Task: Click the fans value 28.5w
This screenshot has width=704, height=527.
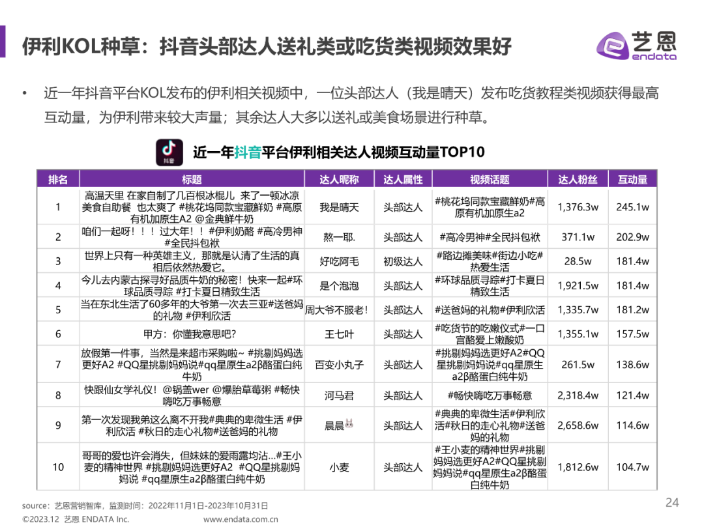Action: [x=578, y=261]
